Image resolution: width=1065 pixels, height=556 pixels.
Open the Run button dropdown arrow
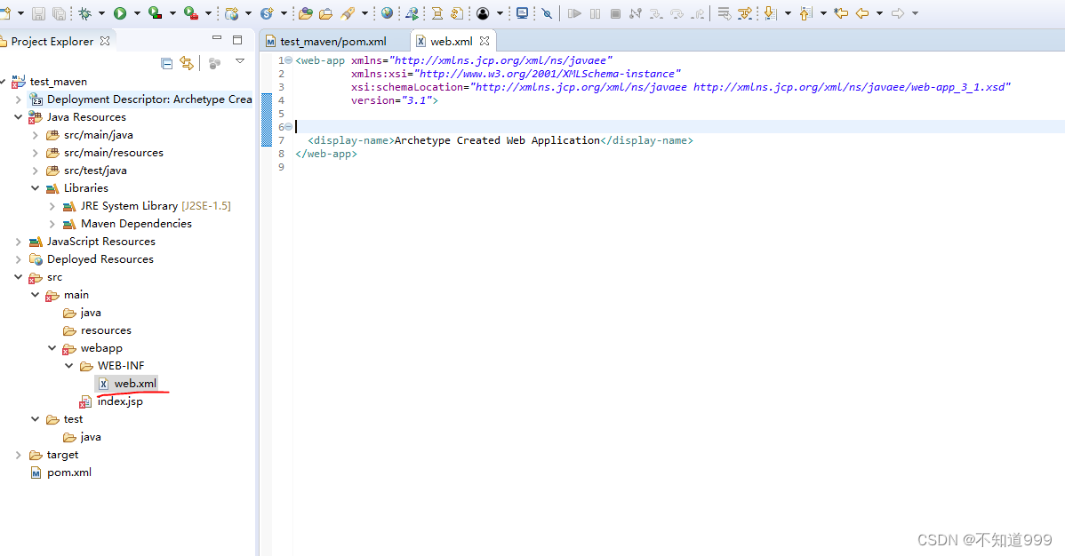pyautogui.click(x=135, y=13)
